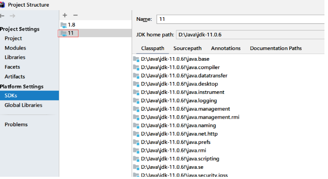The image size is (328, 179).
Task: Select the java.instrument classpath row
Action: (229, 93)
